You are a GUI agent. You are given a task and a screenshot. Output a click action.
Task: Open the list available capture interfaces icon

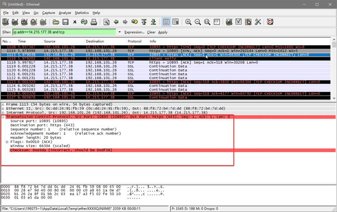(x=5, y=22)
